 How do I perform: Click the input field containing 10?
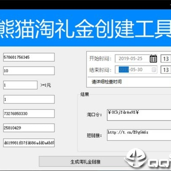pyautogui.click(x=29, y=71)
